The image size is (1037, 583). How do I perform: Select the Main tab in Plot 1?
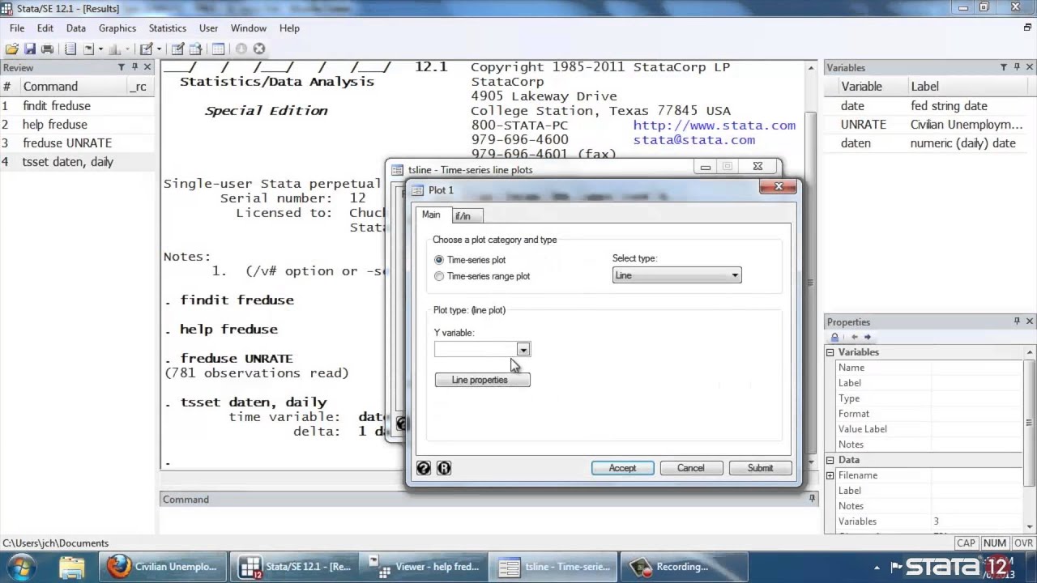[x=431, y=215]
